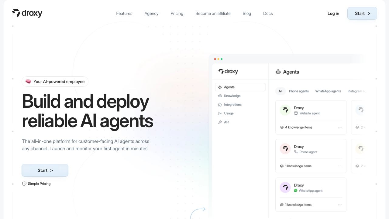
Task: Click the layers icon beside 4 knowledge items
Action: [282, 127]
